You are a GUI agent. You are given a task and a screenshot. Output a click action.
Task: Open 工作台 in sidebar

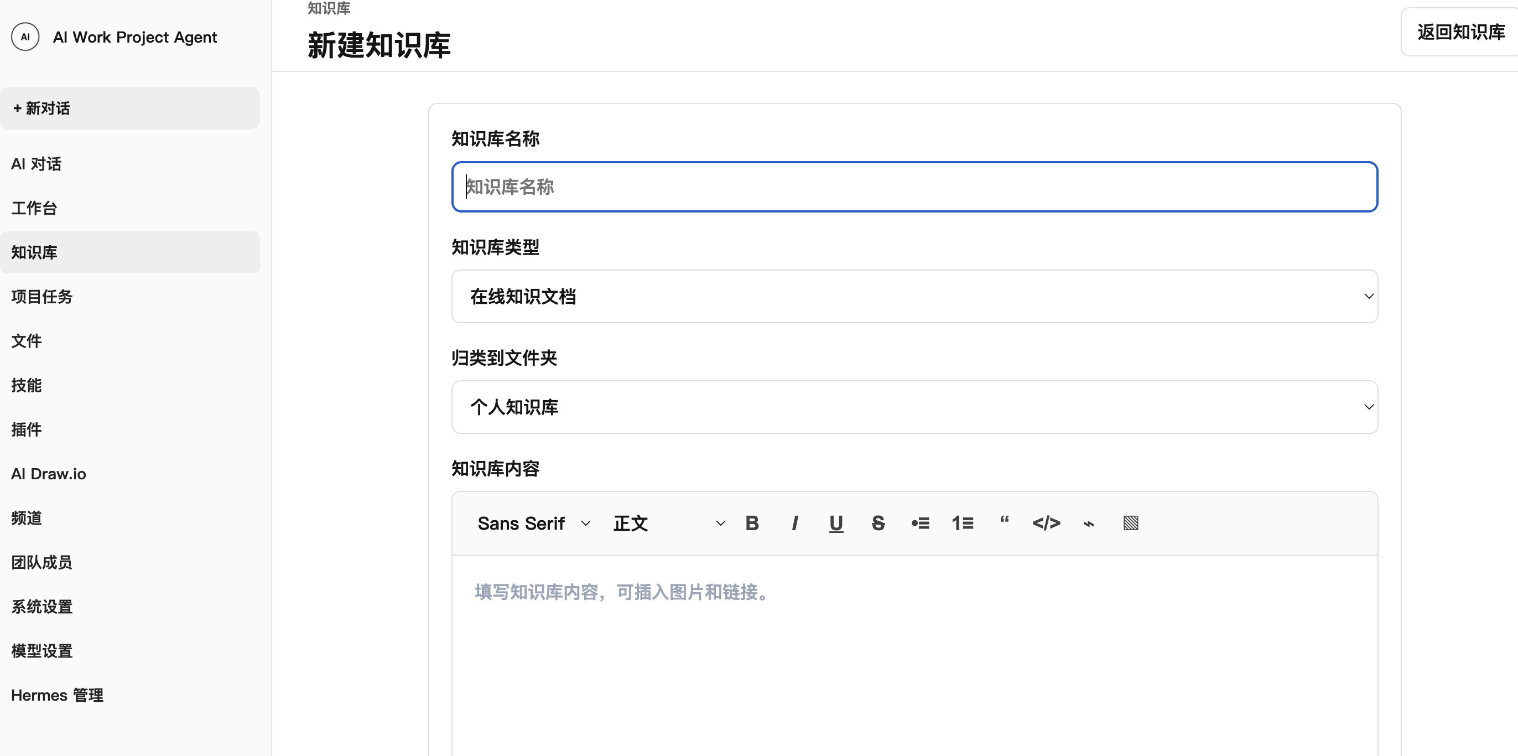(129, 208)
